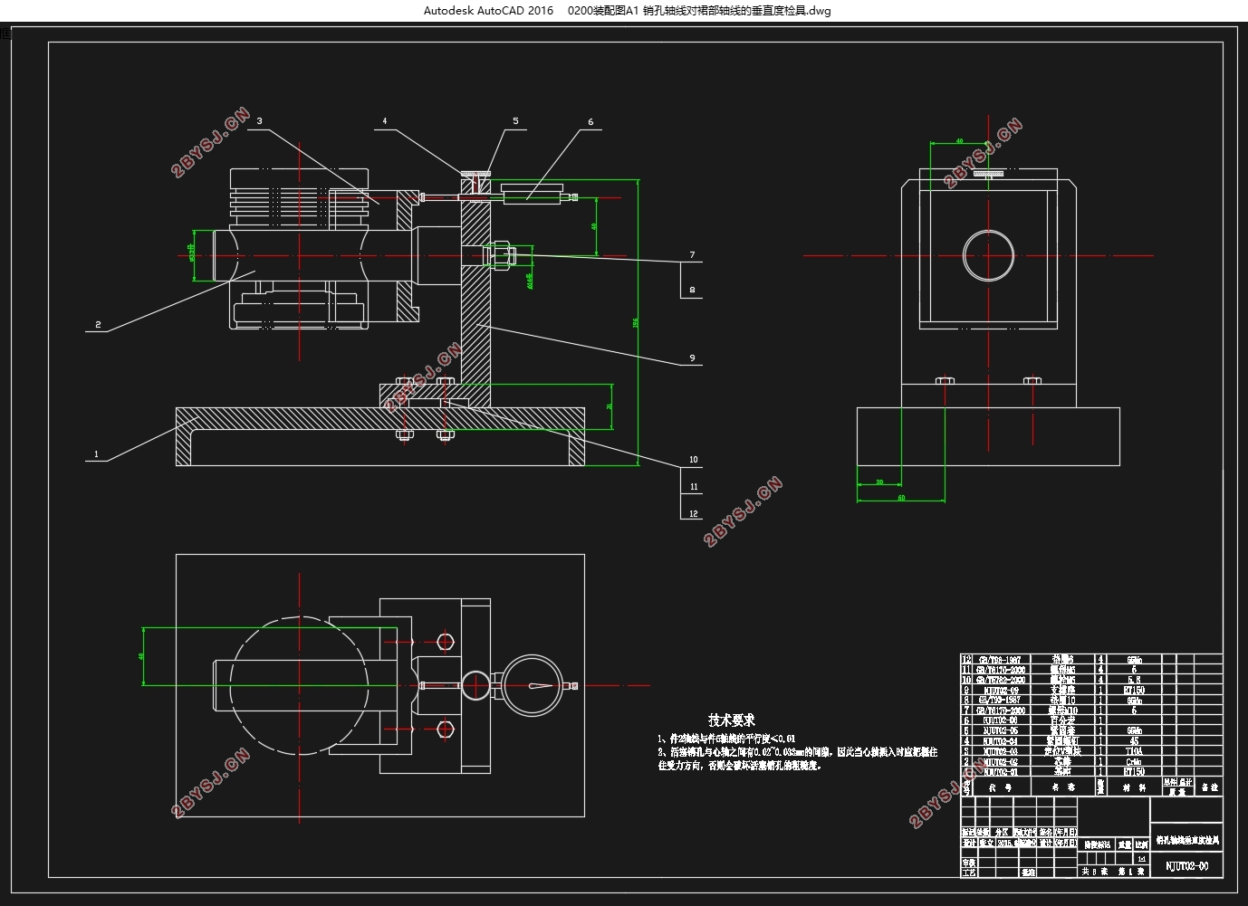Click code NJUT02-05 in the parts list
This screenshot has height=906, width=1248.
pos(1001,730)
